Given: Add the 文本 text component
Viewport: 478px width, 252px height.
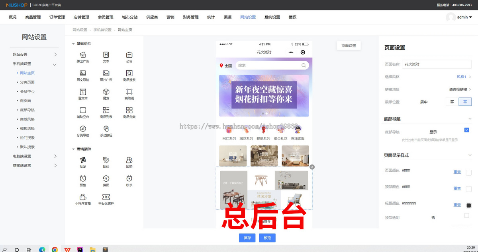Looking at the screenshot, I should coord(106,57).
